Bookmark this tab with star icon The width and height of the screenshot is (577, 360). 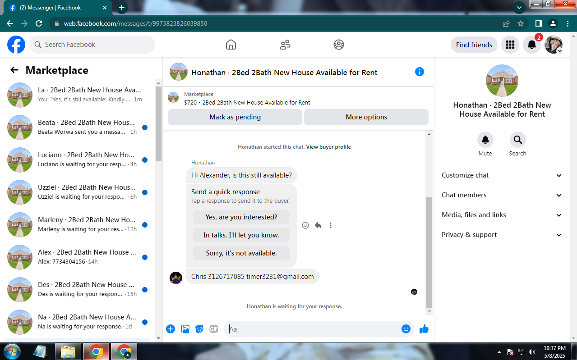pyautogui.click(x=521, y=23)
